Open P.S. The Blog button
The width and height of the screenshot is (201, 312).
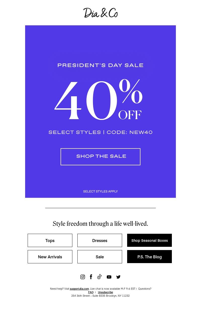[149, 257]
